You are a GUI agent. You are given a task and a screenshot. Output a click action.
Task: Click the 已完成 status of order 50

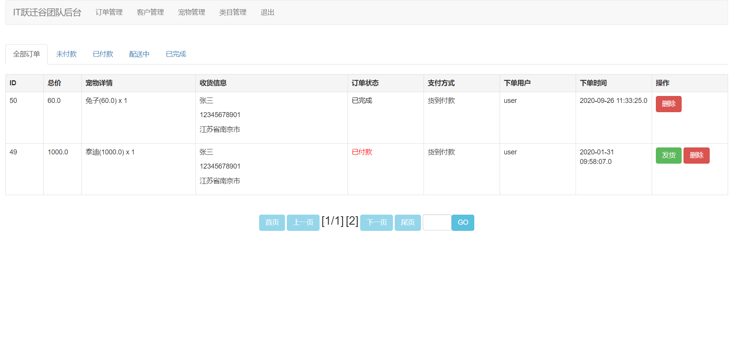point(362,101)
